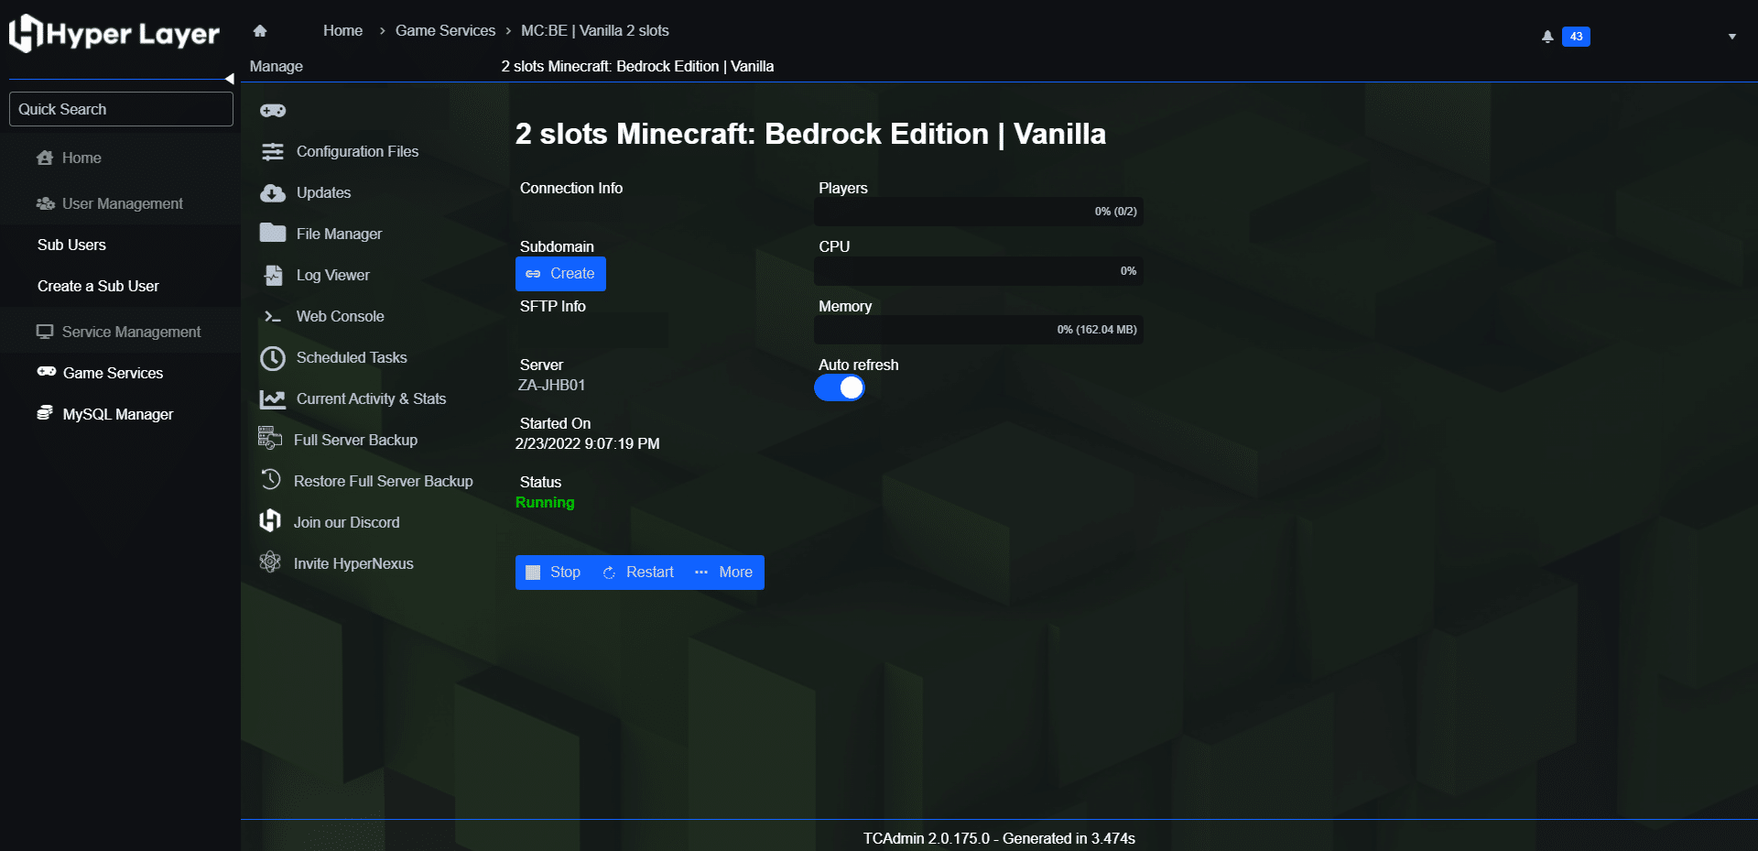
Task: Open Sub Users
Action: (x=71, y=245)
